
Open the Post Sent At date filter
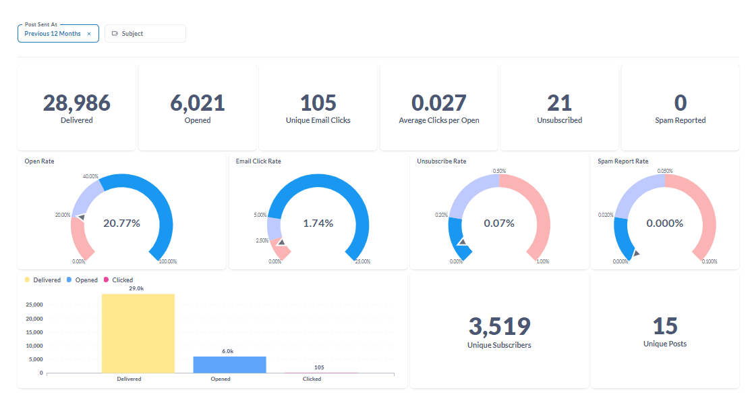(x=53, y=34)
